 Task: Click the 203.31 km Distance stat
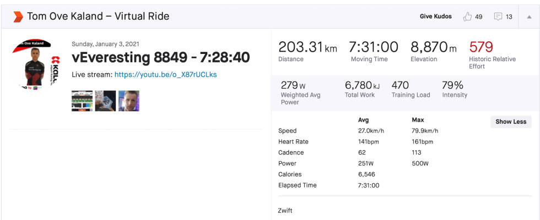(307, 51)
